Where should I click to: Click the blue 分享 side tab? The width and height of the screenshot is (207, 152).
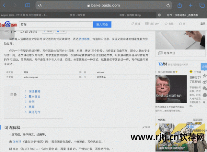204,67
